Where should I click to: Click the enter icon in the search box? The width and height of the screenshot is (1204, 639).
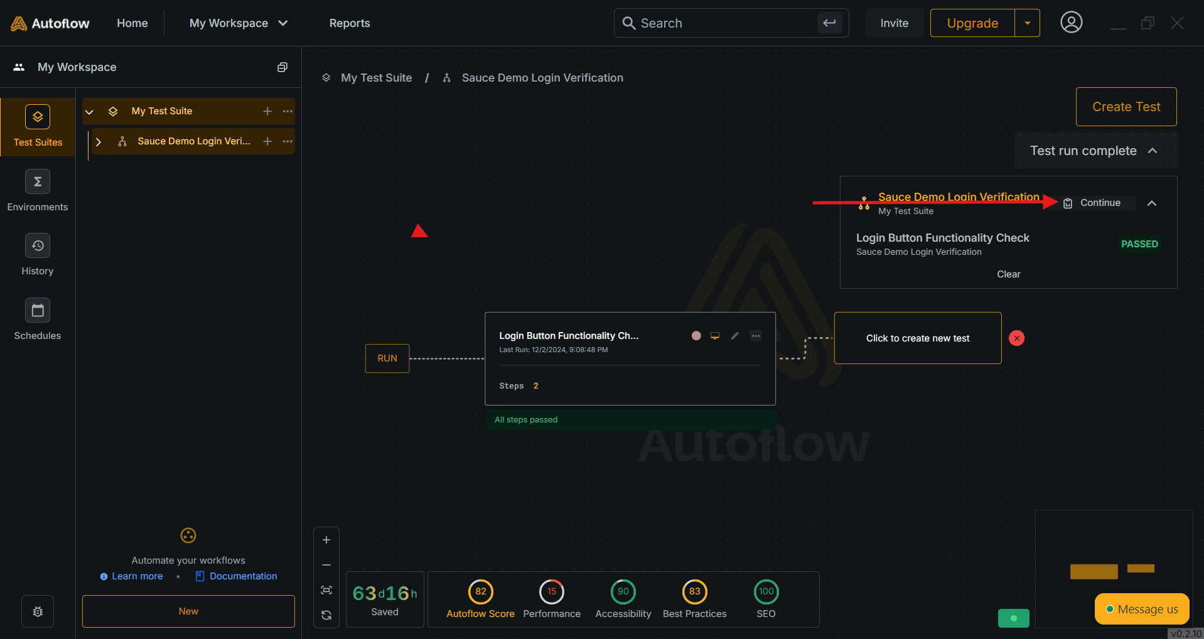829,23
